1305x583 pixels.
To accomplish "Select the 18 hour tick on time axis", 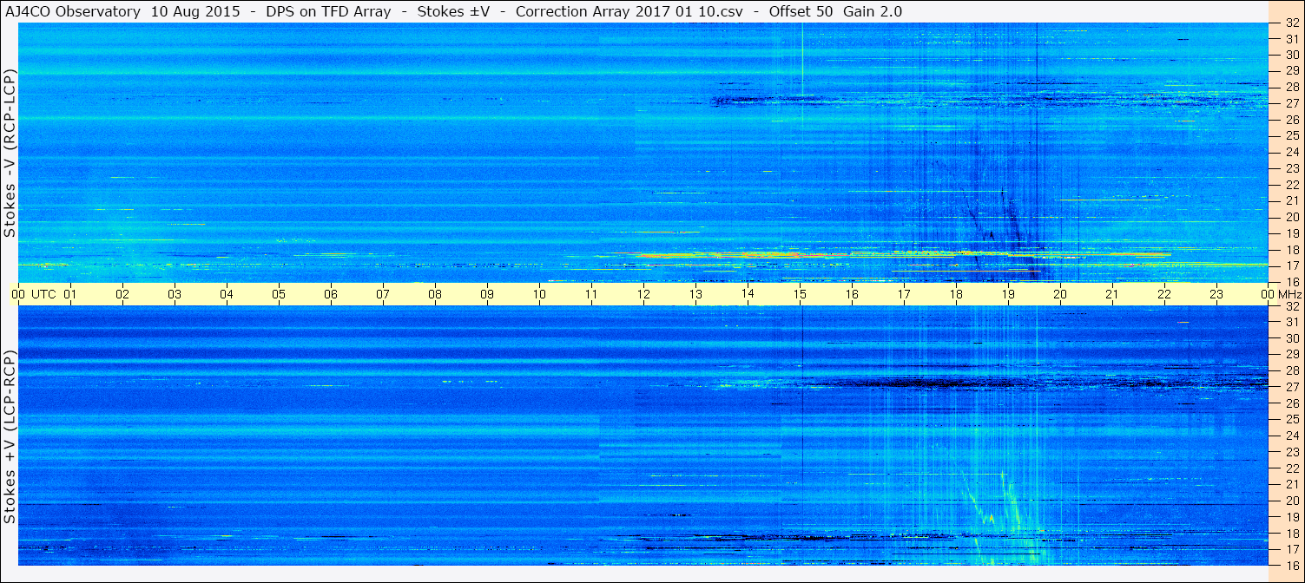I will point(956,294).
